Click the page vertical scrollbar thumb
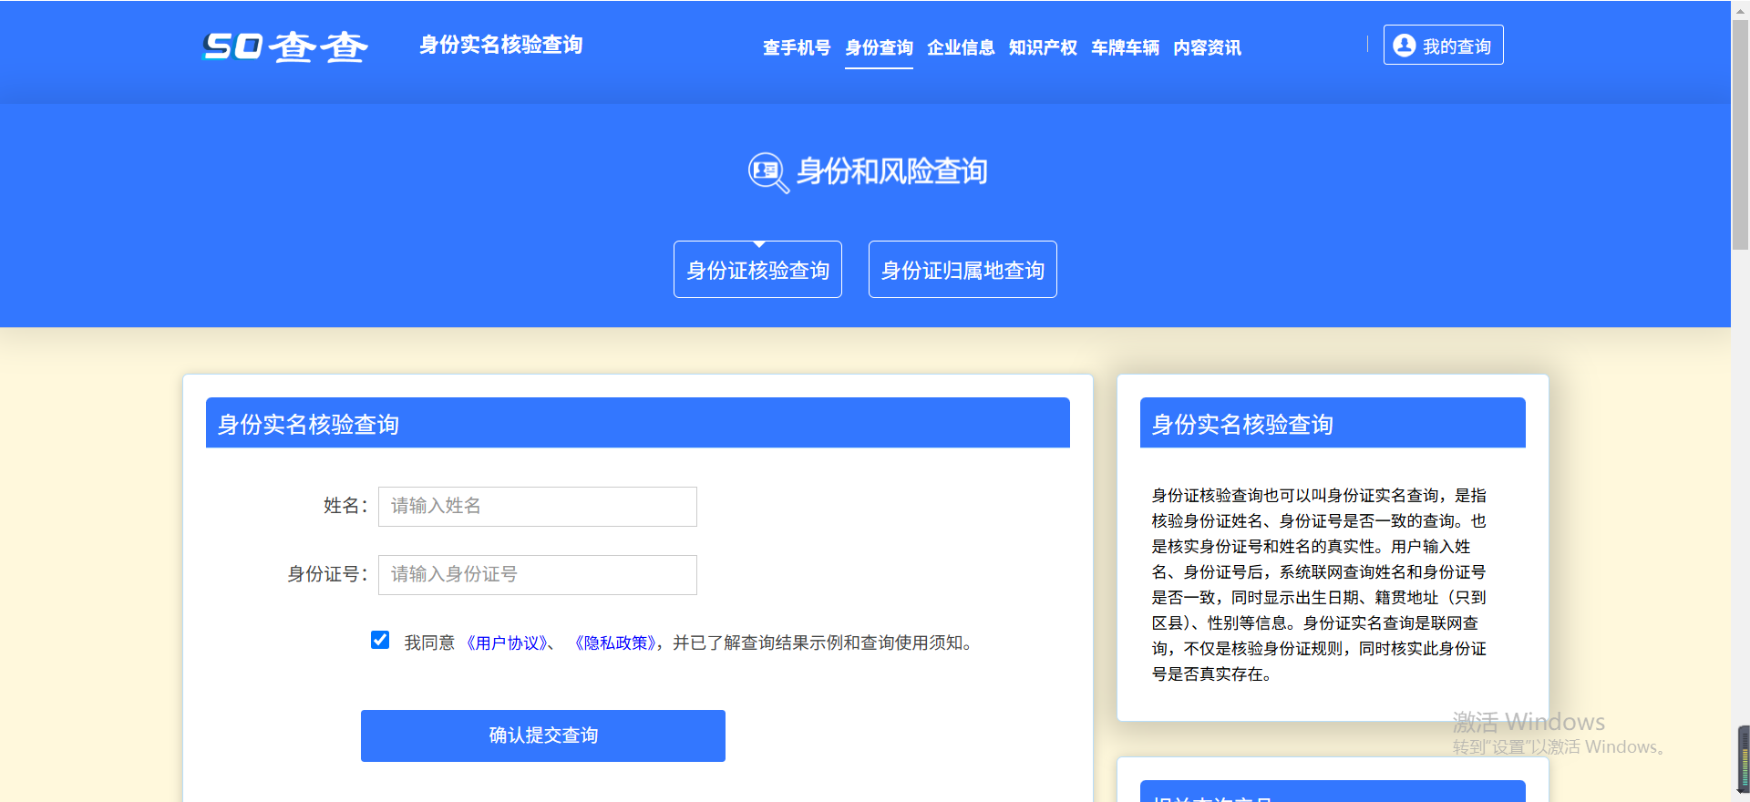 click(1740, 137)
